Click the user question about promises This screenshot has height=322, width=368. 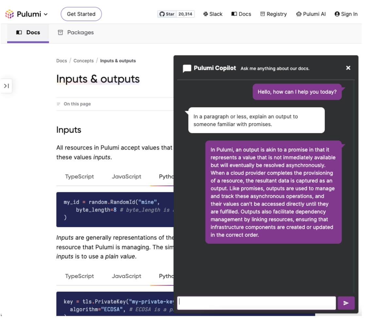click(x=256, y=120)
